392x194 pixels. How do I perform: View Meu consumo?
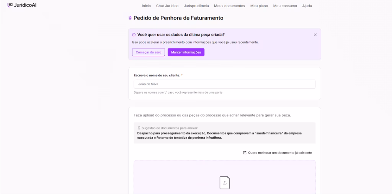pyautogui.click(x=285, y=6)
